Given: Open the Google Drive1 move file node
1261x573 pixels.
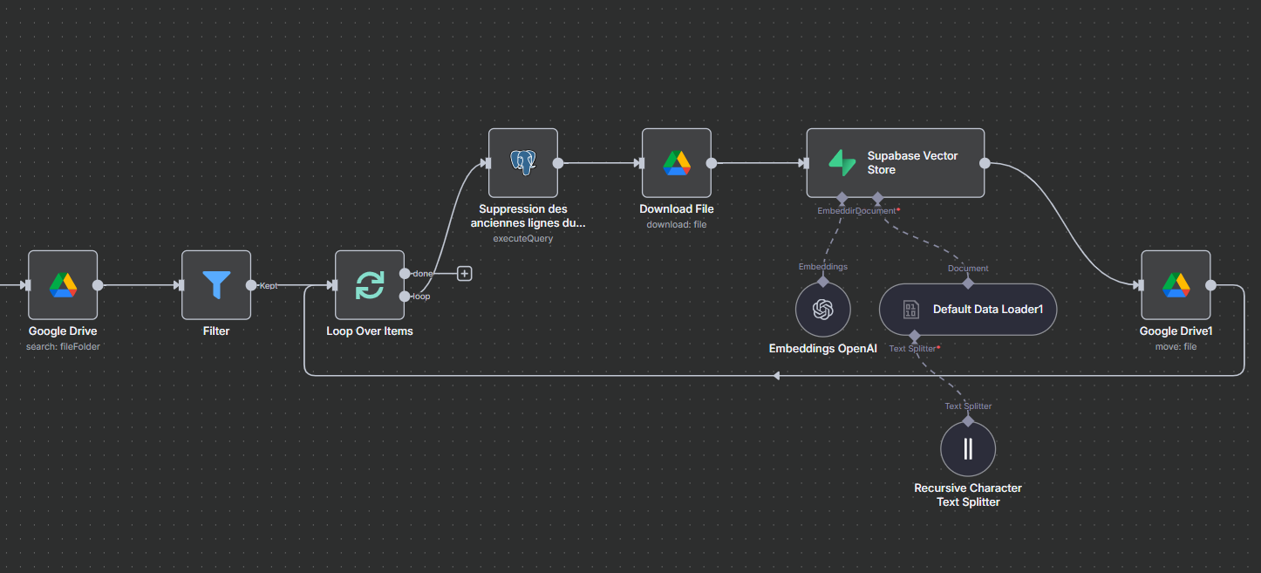Looking at the screenshot, I should coord(1176,285).
